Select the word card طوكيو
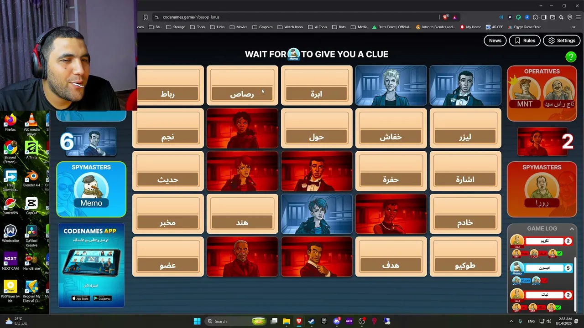The image size is (584, 328). click(x=465, y=257)
